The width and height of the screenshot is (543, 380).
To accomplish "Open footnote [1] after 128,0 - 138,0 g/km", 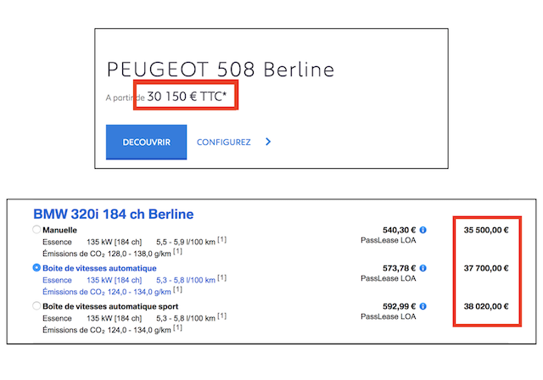I will [x=178, y=252].
